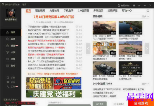Screen dimensions: 159x106
Task: Open the 工具 wrench icon in sidebar
Action: click(x=8, y=86)
